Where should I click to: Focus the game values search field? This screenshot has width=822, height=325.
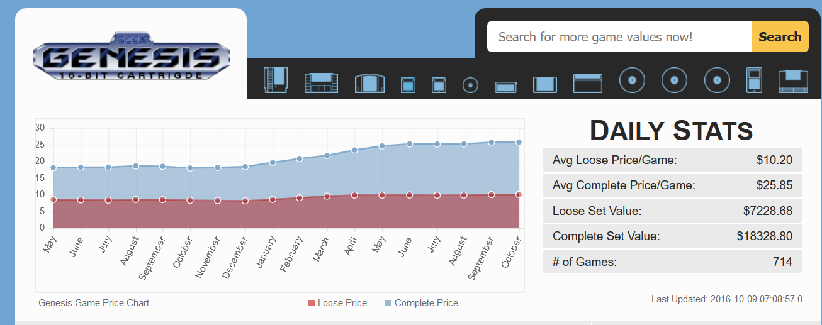click(619, 37)
